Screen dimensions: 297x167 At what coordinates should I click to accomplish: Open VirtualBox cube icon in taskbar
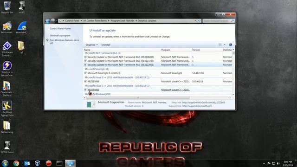click(x=38, y=163)
